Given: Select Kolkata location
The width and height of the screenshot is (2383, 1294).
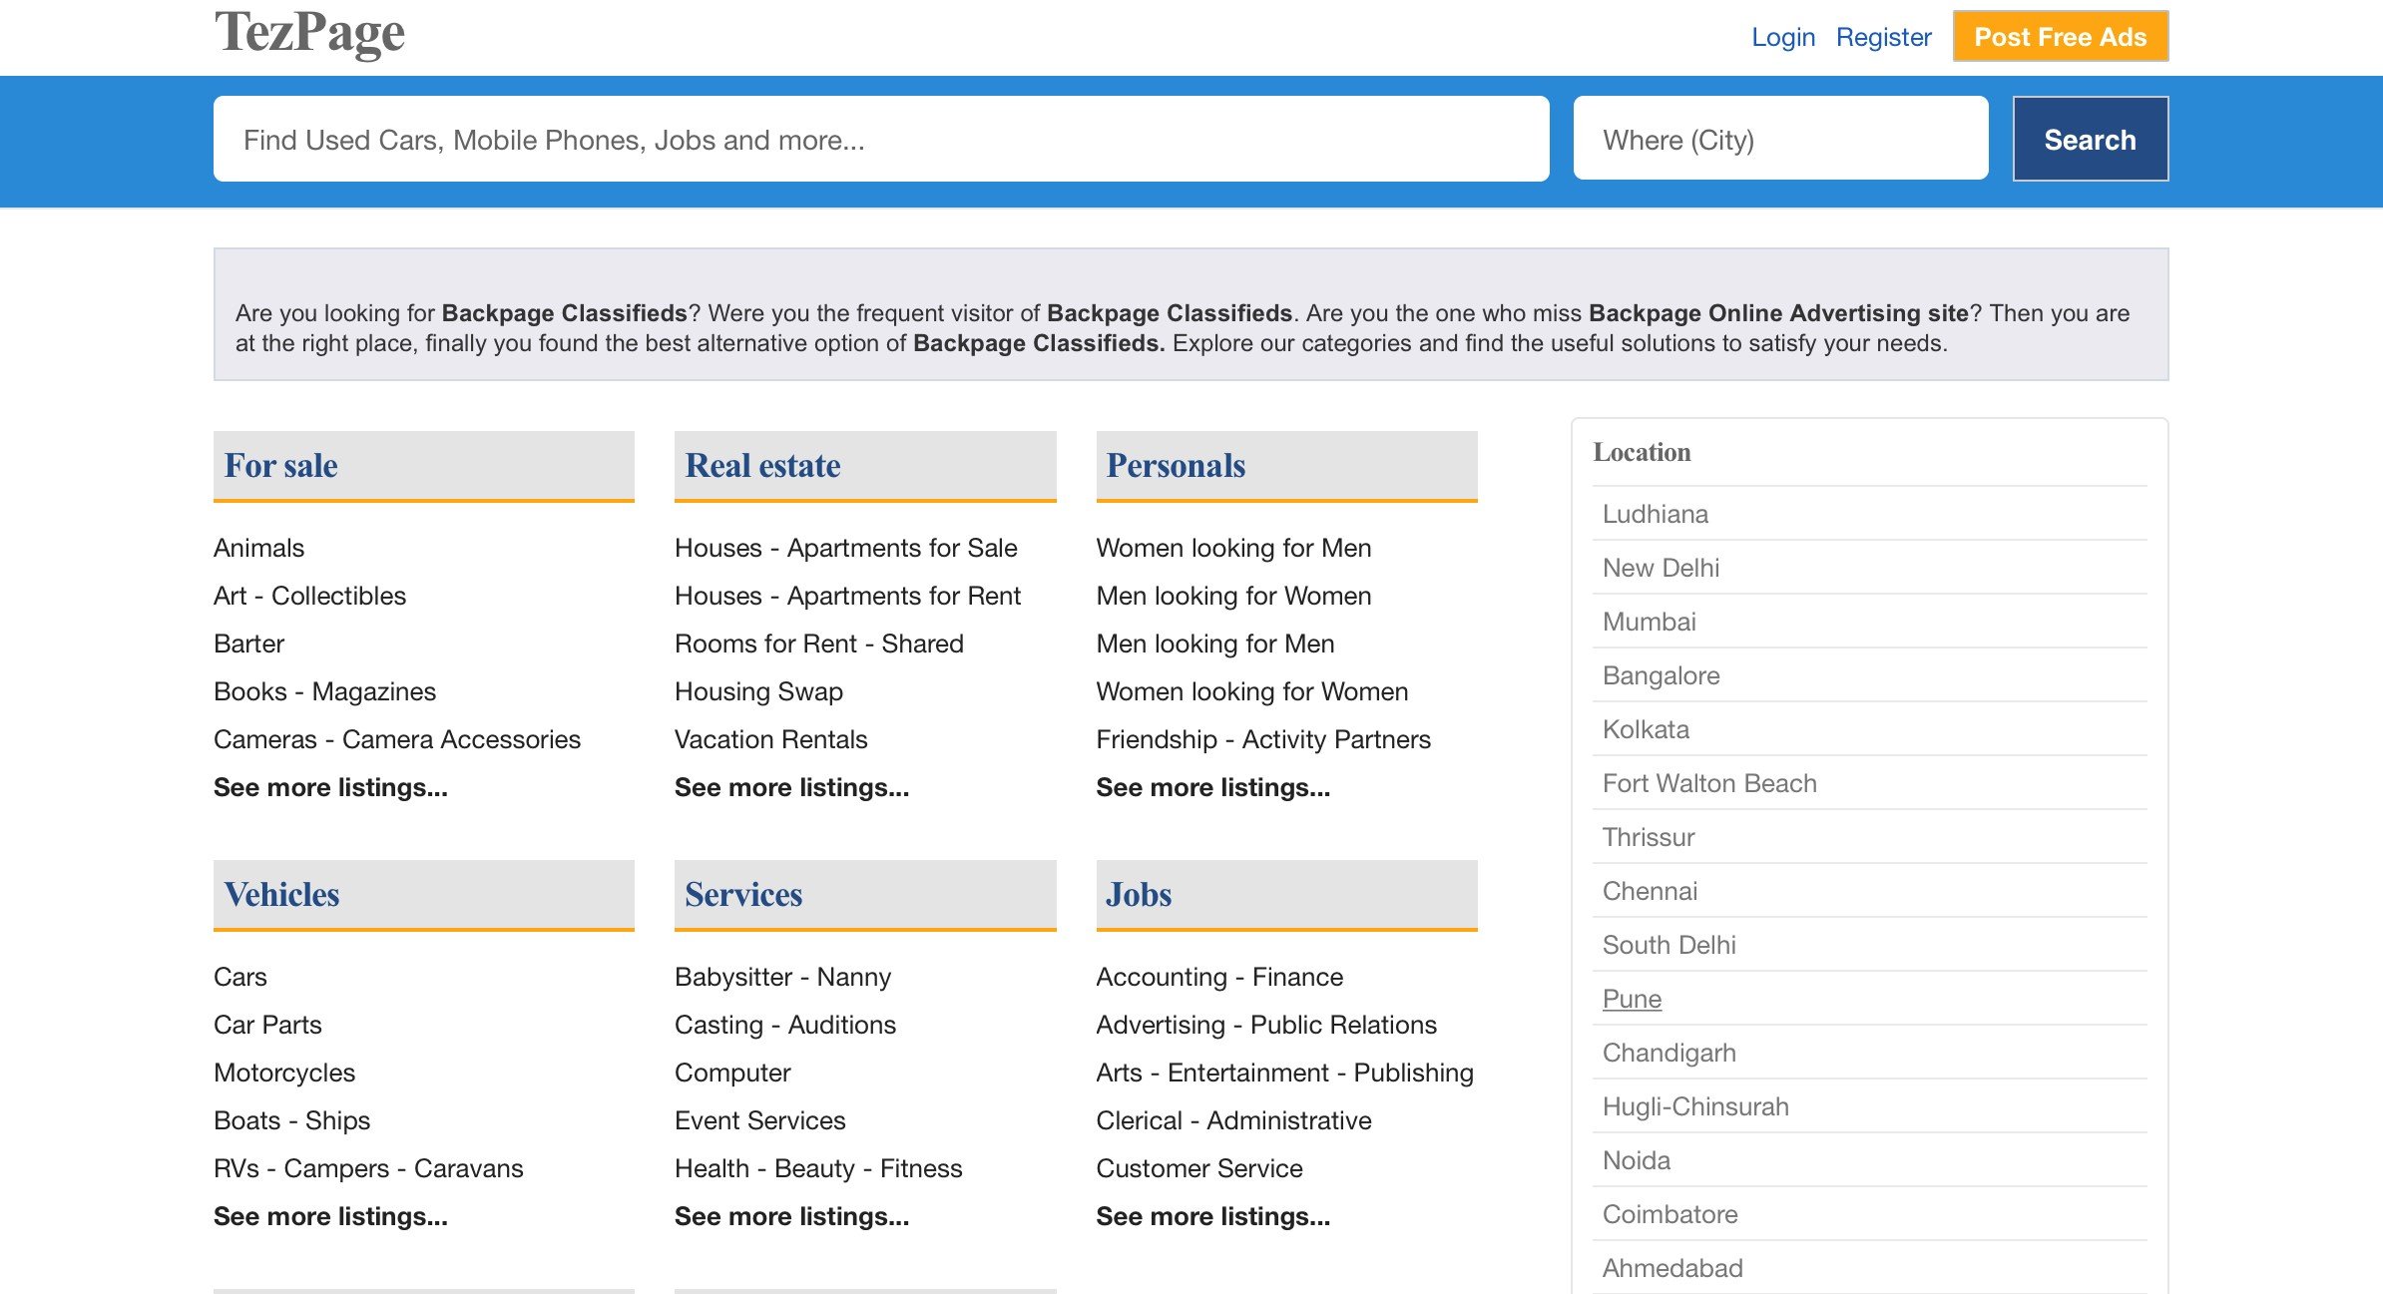Looking at the screenshot, I should pos(1646,728).
